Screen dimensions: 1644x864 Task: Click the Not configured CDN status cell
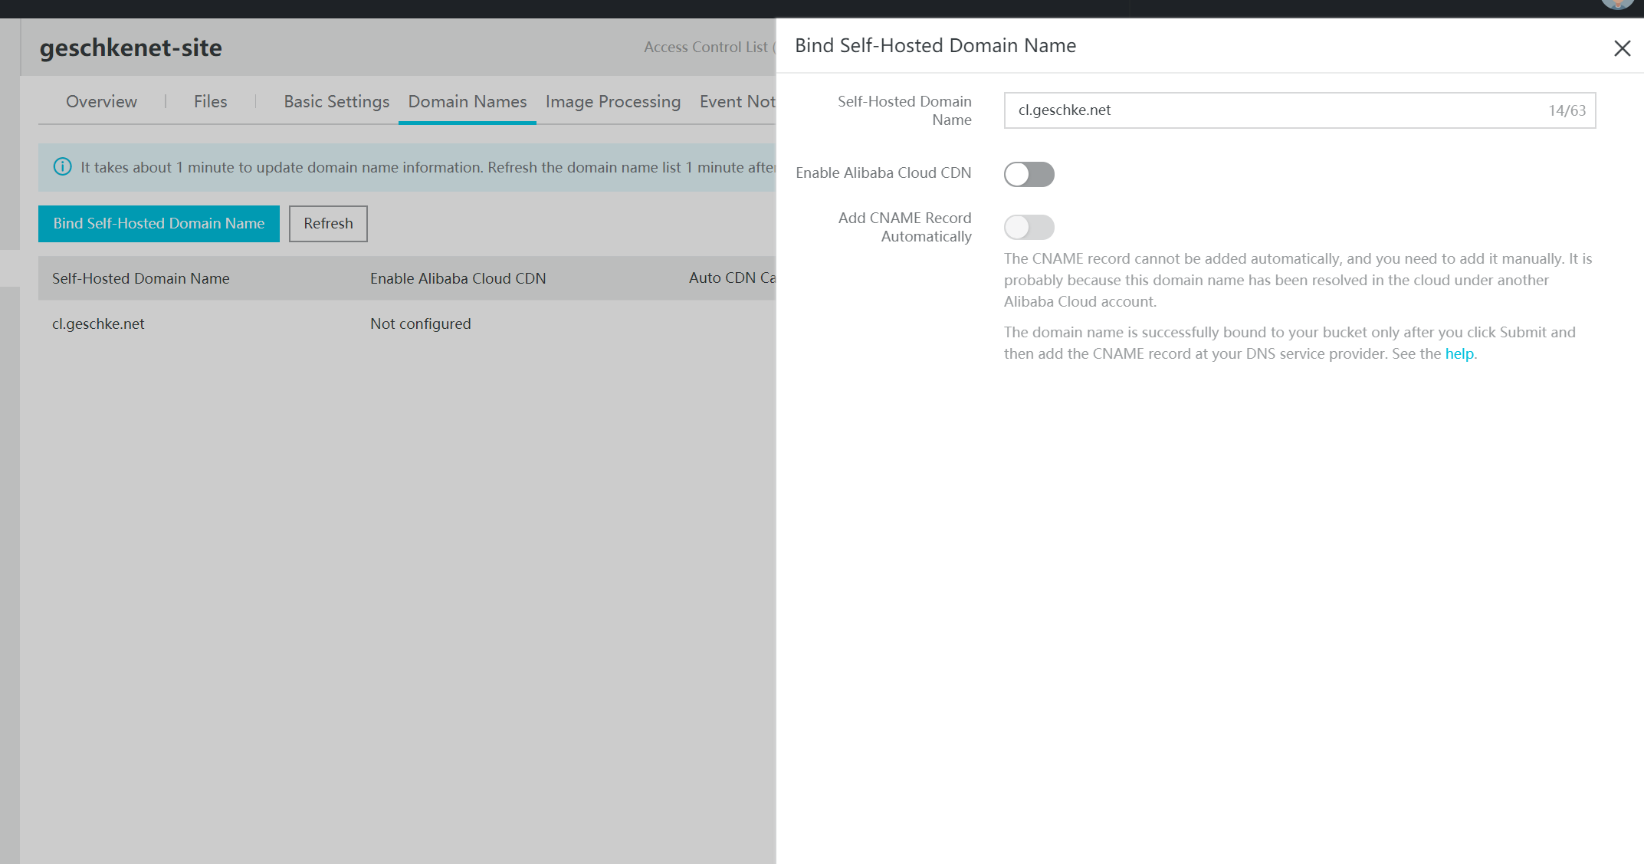421,324
